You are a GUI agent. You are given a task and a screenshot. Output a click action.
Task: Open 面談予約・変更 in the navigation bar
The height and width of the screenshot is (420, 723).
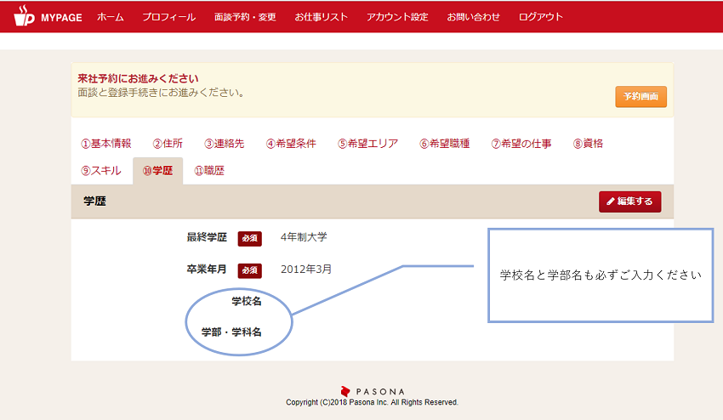point(245,17)
